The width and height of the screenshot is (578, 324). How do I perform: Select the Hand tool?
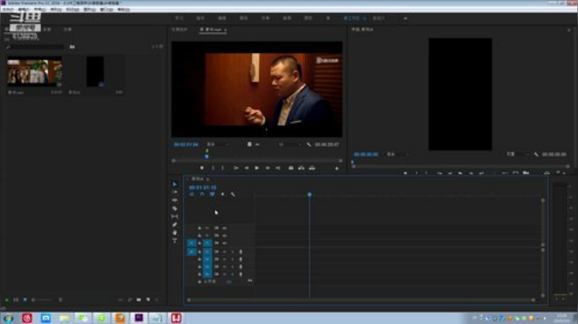point(174,233)
